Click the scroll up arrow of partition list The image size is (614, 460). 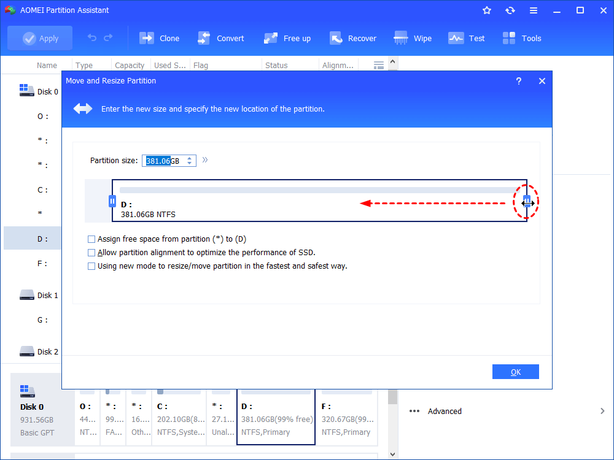click(393, 61)
